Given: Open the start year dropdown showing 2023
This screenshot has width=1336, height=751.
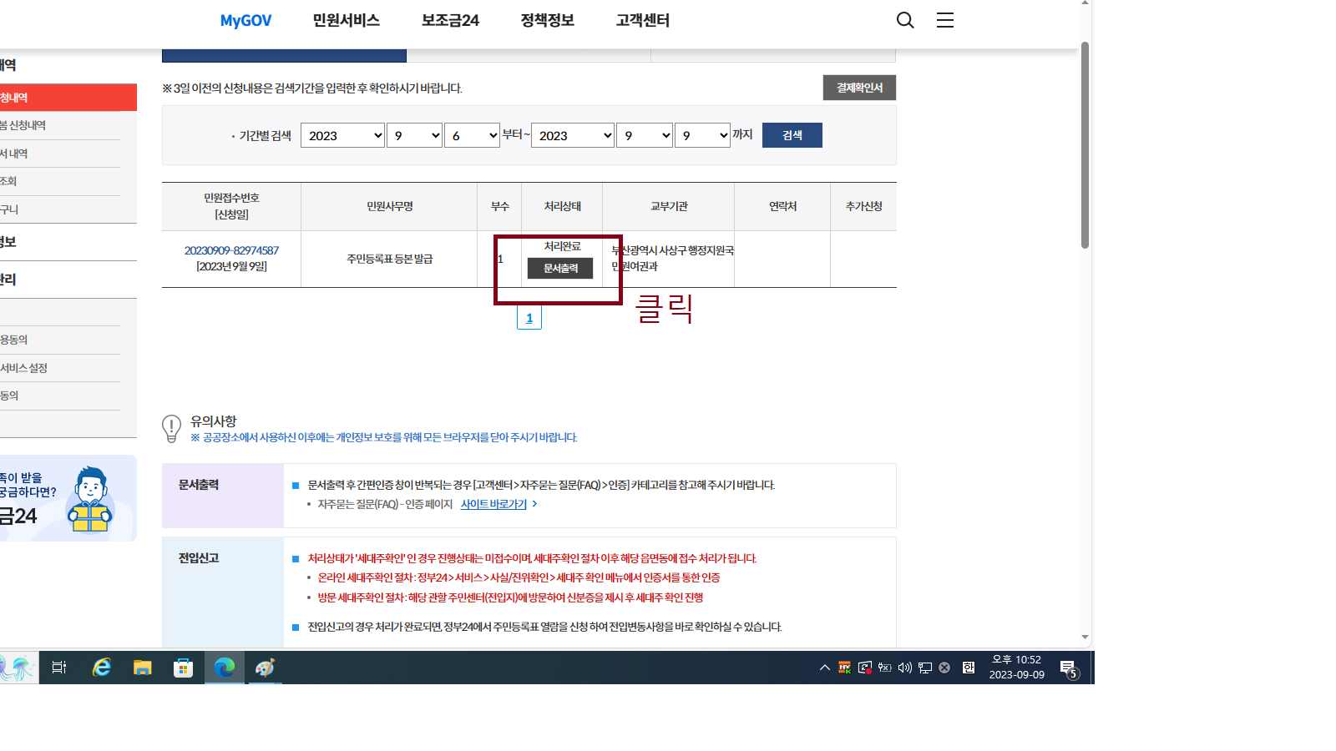Looking at the screenshot, I should tap(342, 134).
